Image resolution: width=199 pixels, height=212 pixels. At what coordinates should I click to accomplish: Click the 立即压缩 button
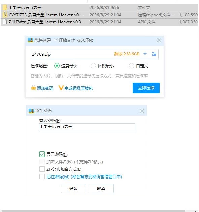(x=146, y=88)
